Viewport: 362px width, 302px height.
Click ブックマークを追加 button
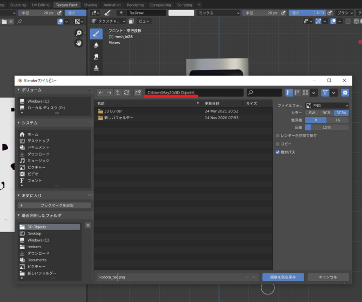[x=54, y=205]
